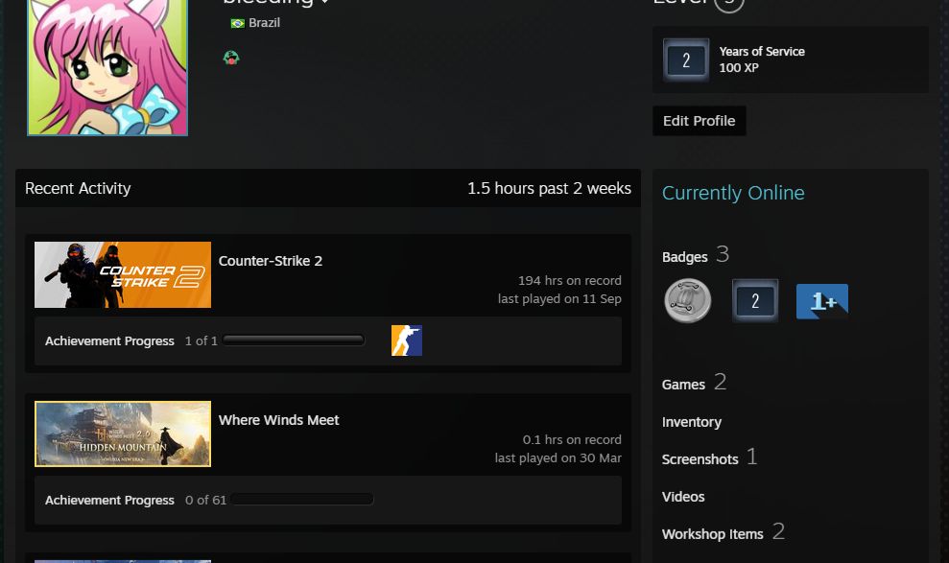The image size is (949, 563).
Task: Click the Where Winds Meet achievement progress bar
Action: click(x=302, y=500)
